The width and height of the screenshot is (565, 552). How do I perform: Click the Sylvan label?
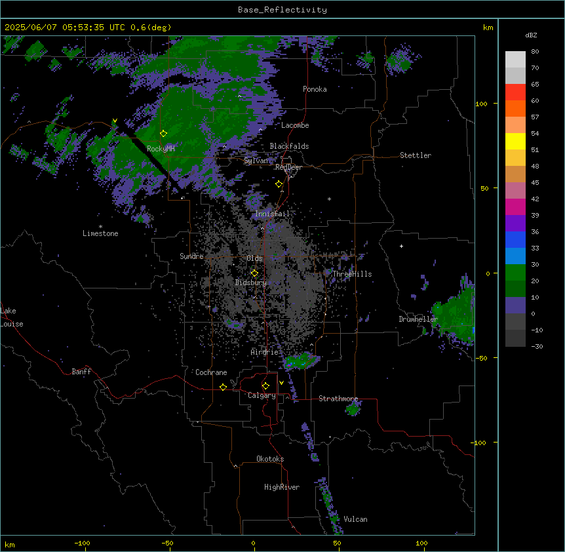click(x=256, y=161)
